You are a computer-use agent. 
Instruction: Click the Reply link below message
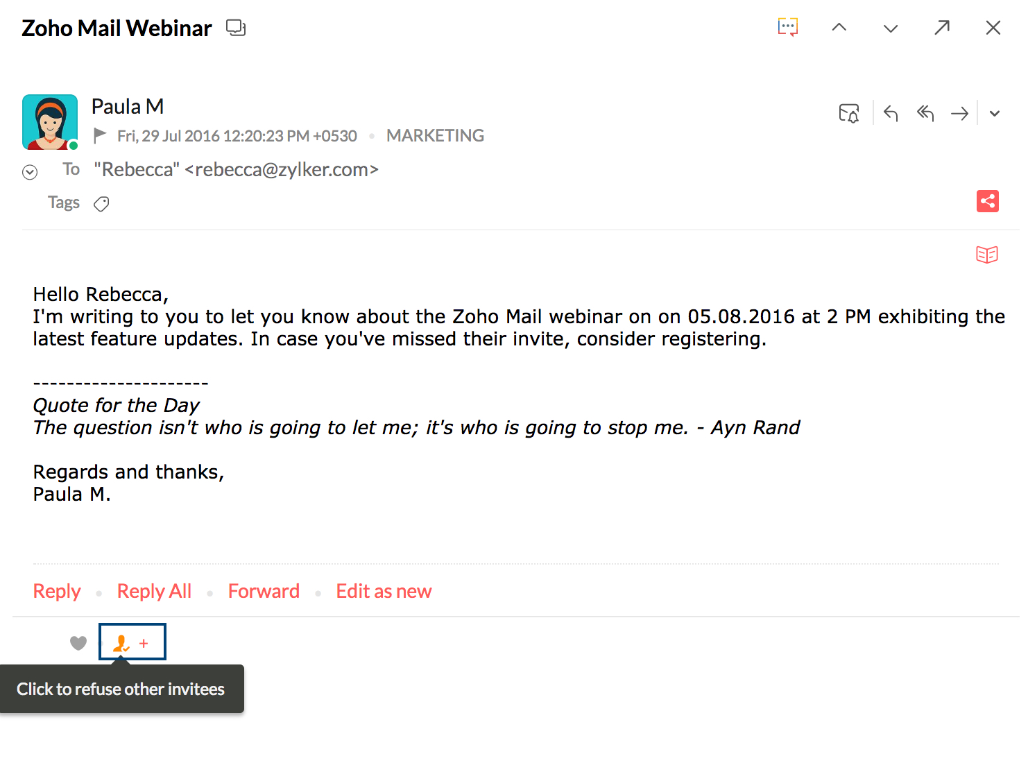[x=57, y=591]
